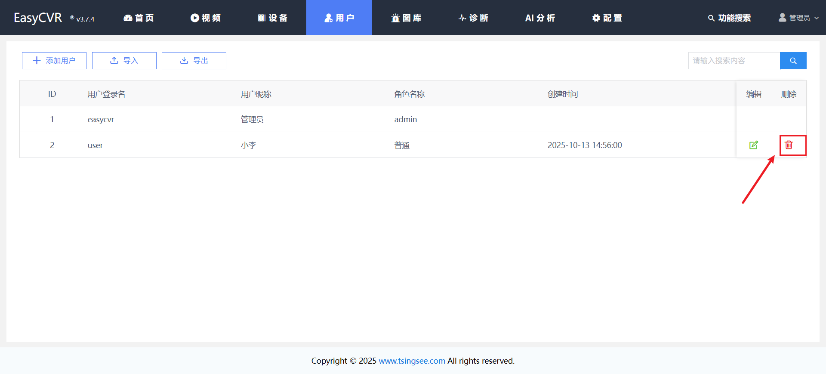
Task: Switch to the 诊断 diagnostics tab
Action: pyautogui.click(x=473, y=18)
